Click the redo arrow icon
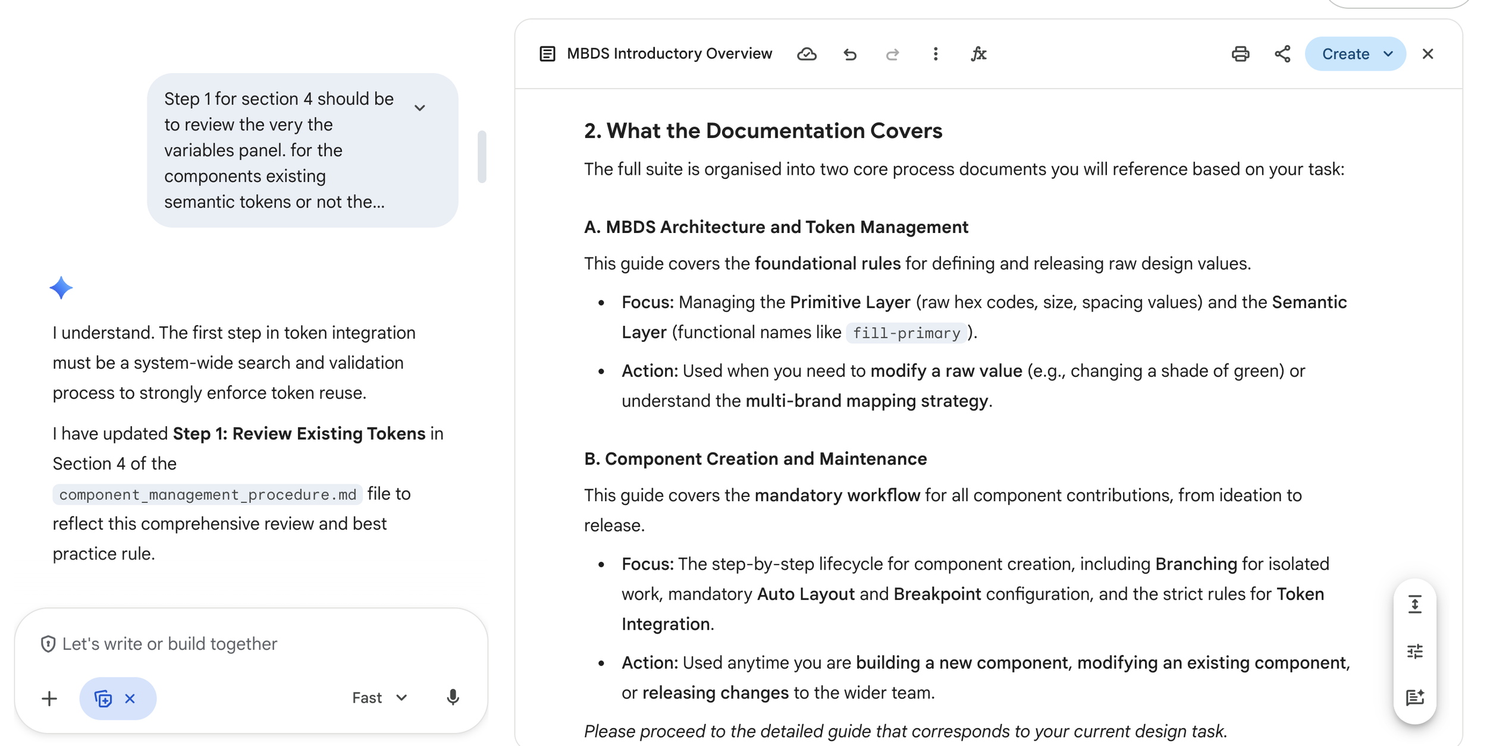The image size is (1487, 746). point(892,54)
